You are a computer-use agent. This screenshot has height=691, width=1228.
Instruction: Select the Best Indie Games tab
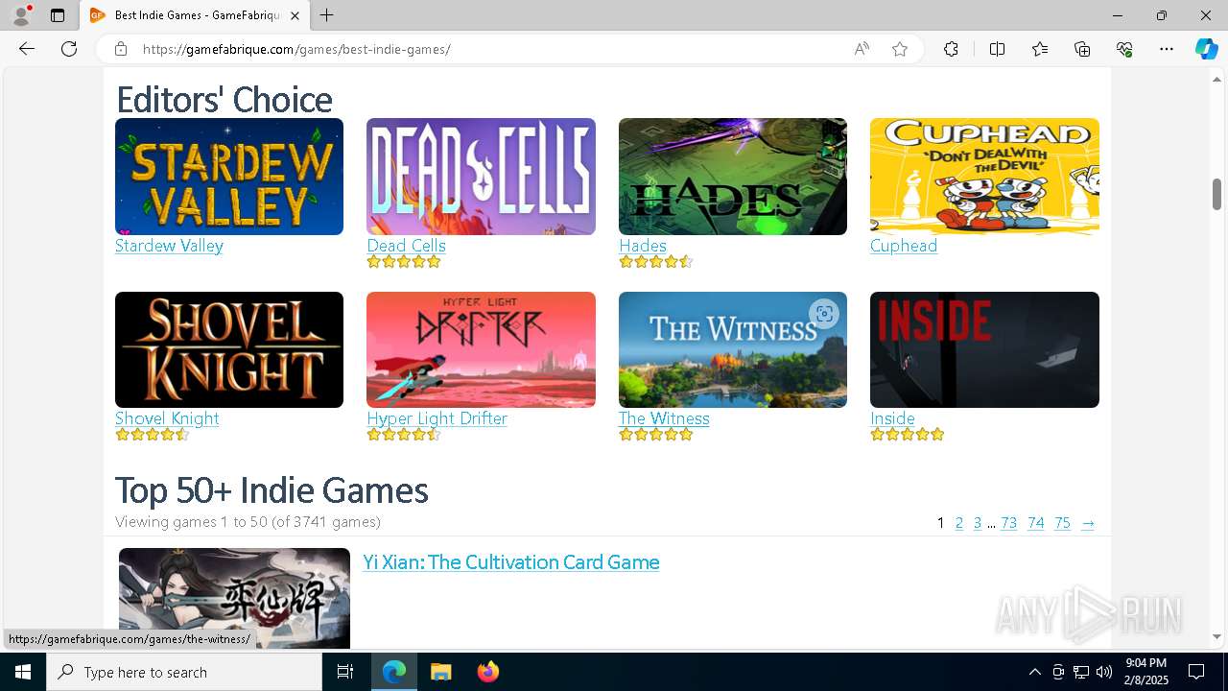pos(196,15)
